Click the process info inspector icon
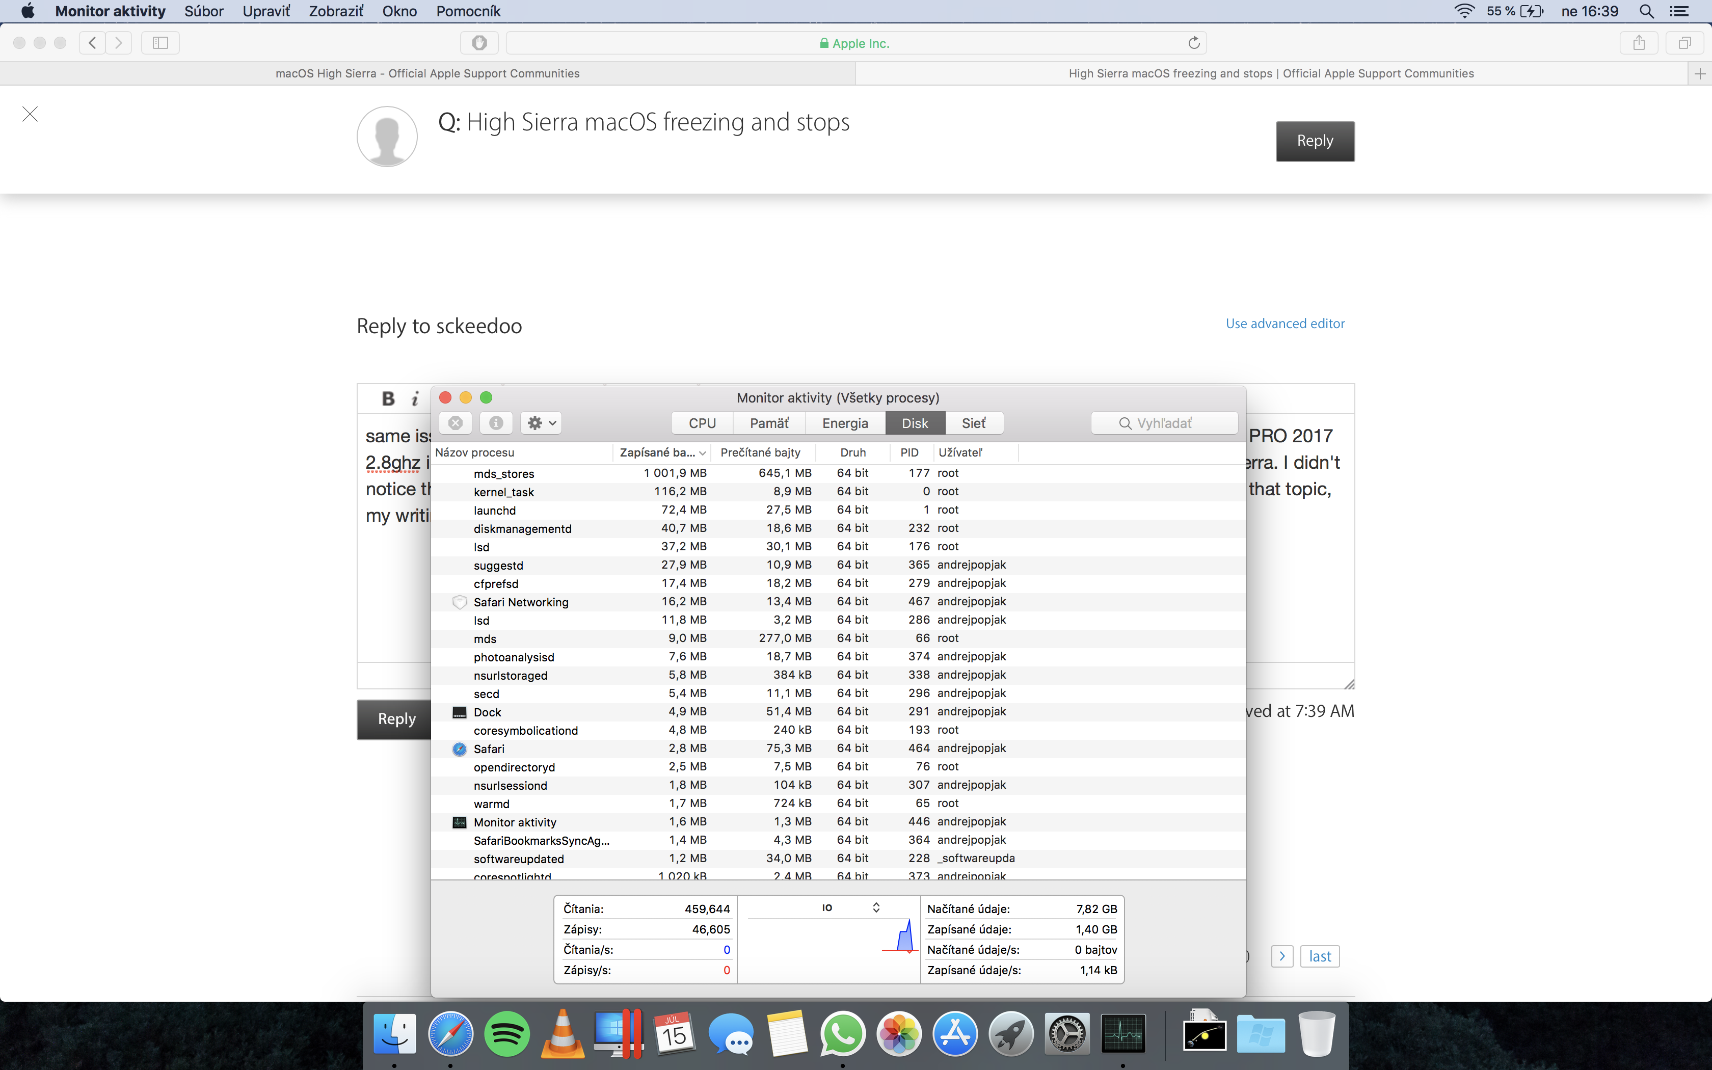The height and width of the screenshot is (1070, 1712). click(x=496, y=423)
